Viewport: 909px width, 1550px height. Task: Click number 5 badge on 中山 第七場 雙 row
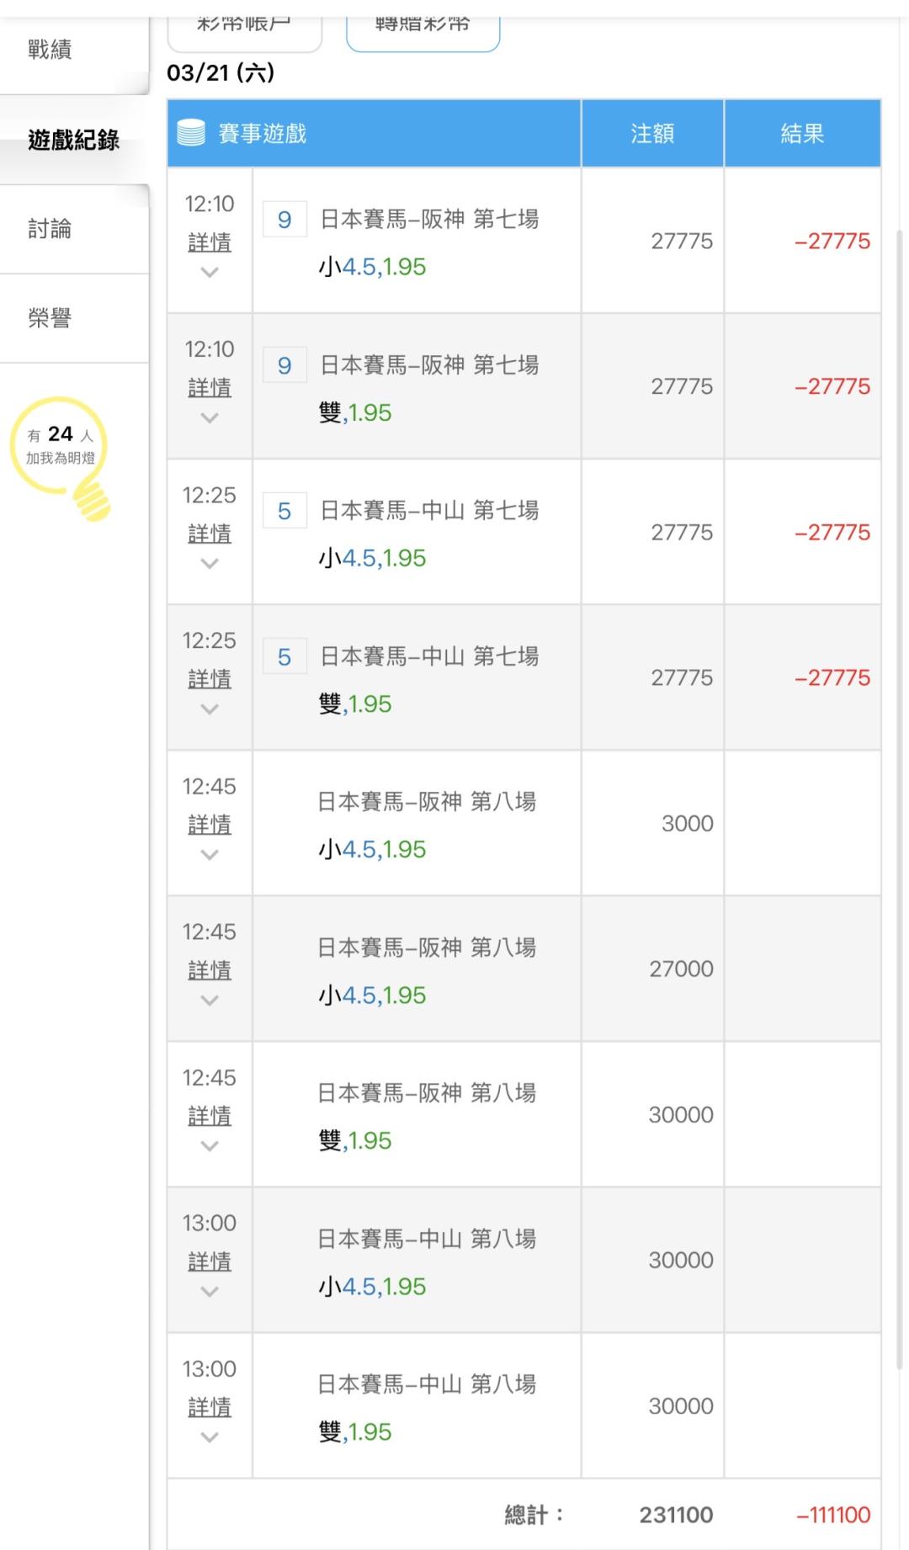(284, 656)
